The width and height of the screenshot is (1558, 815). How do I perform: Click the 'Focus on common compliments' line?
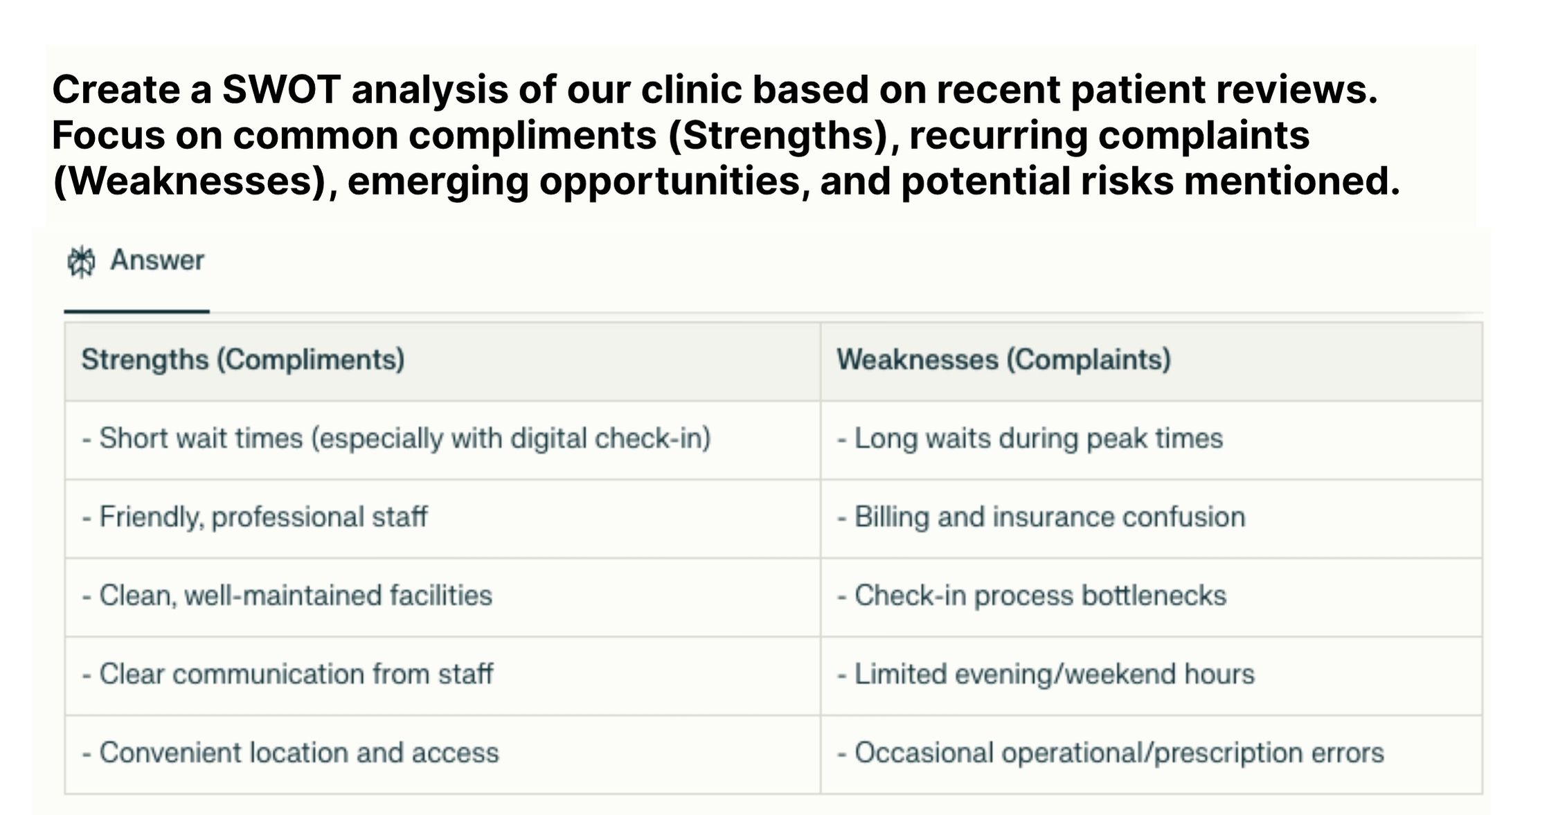(x=681, y=136)
